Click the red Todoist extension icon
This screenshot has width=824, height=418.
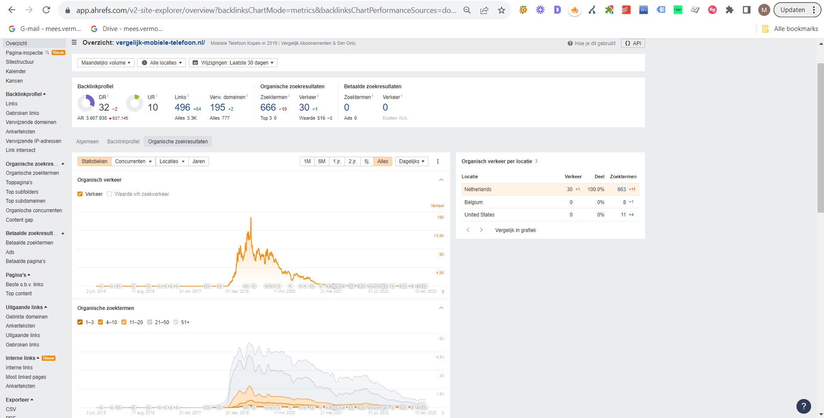[x=626, y=9]
